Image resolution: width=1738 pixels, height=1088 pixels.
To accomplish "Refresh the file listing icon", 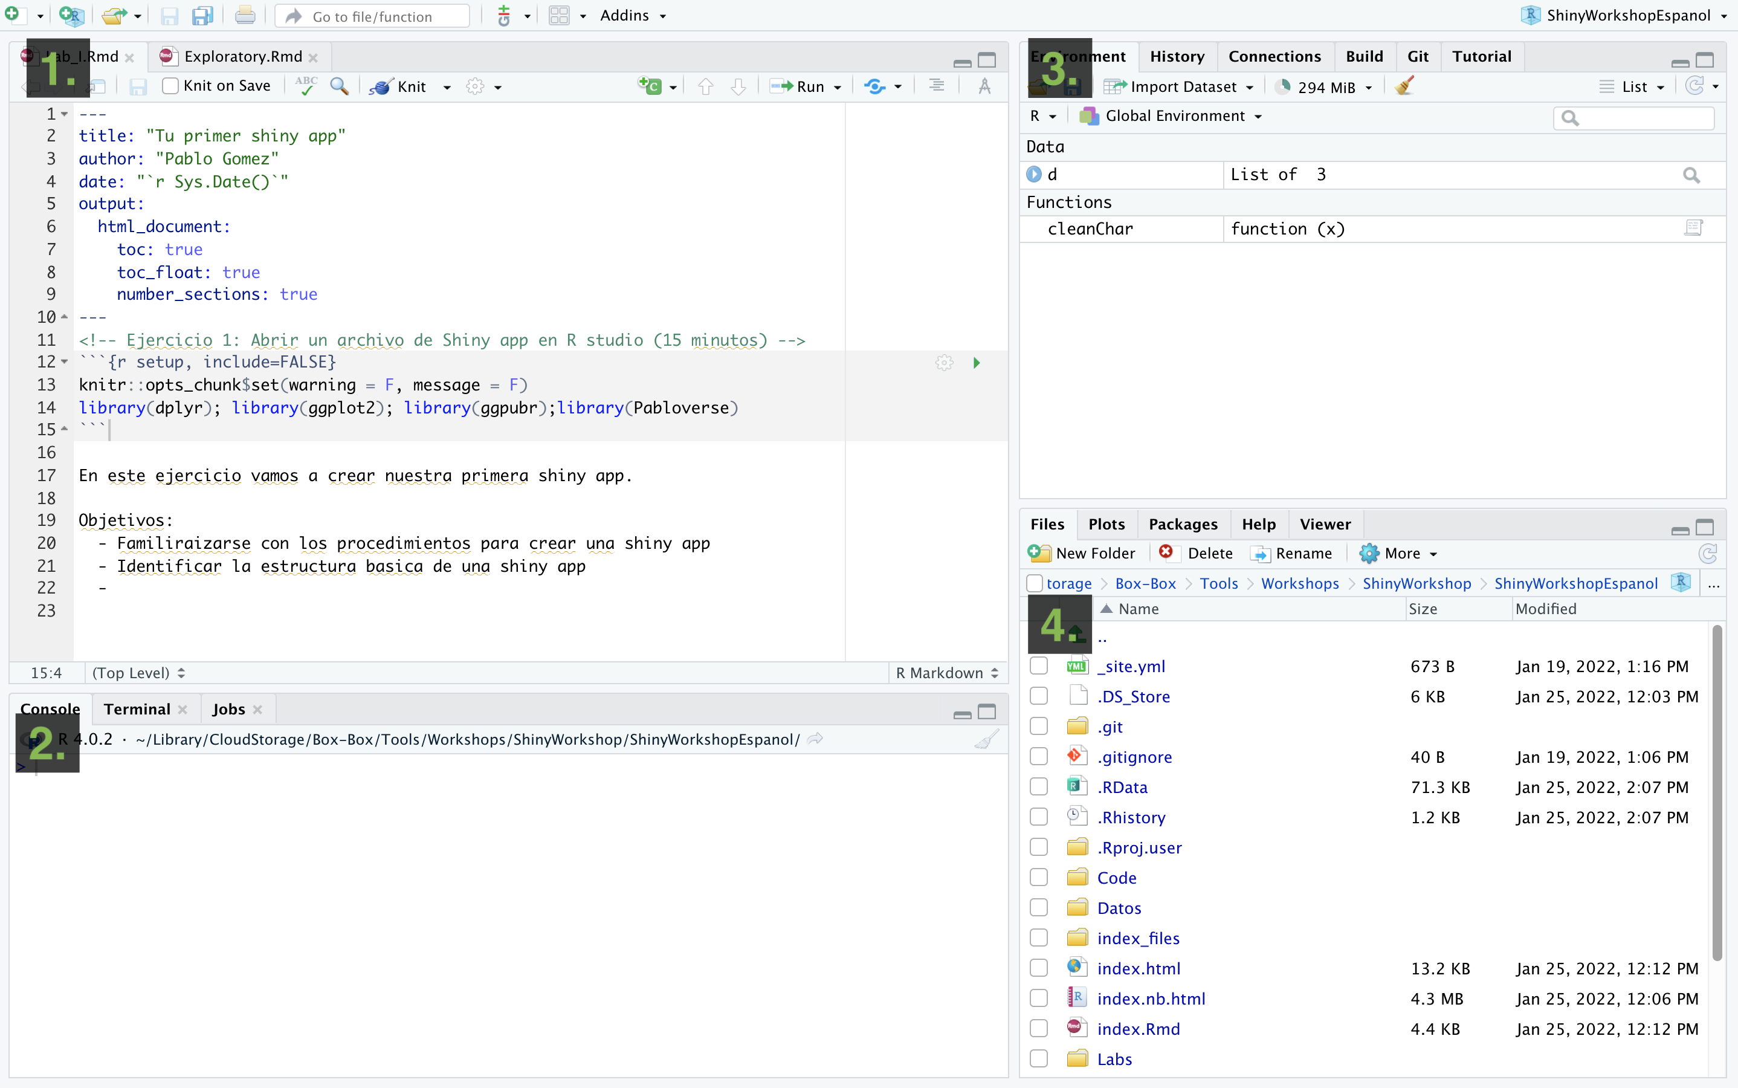I will pyautogui.click(x=1708, y=553).
